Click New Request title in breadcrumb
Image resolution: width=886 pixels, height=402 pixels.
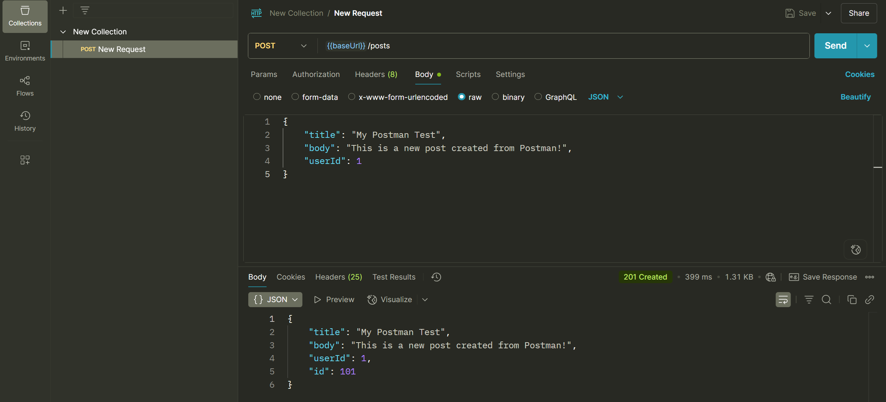pos(358,13)
